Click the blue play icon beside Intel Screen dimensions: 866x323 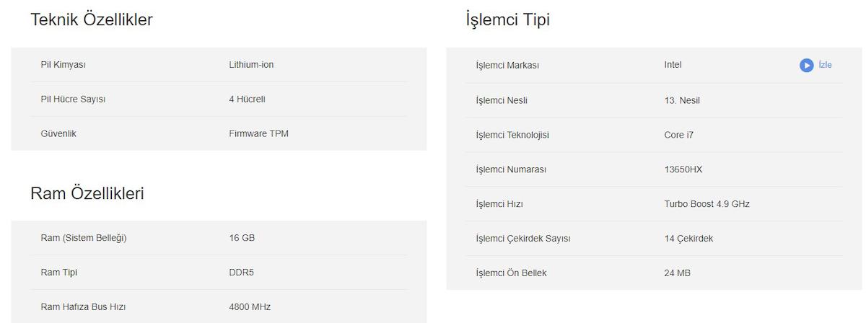(806, 66)
